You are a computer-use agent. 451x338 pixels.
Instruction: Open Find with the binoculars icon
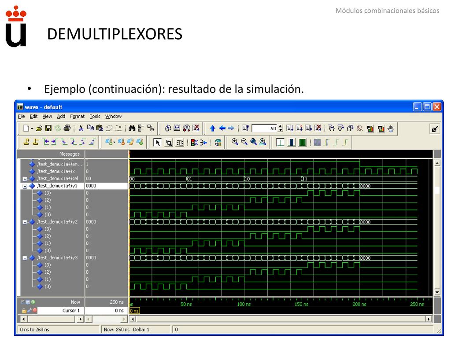pos(132,128)
